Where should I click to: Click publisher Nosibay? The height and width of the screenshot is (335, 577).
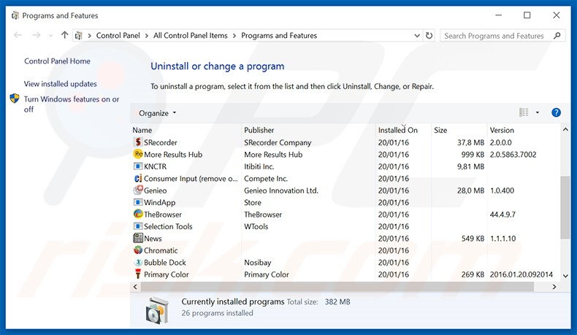tap(258, 263)
